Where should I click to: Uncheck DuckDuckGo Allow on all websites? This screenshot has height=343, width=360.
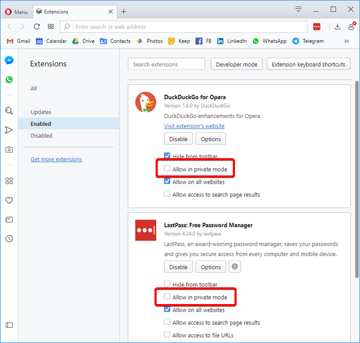[167, 181]
